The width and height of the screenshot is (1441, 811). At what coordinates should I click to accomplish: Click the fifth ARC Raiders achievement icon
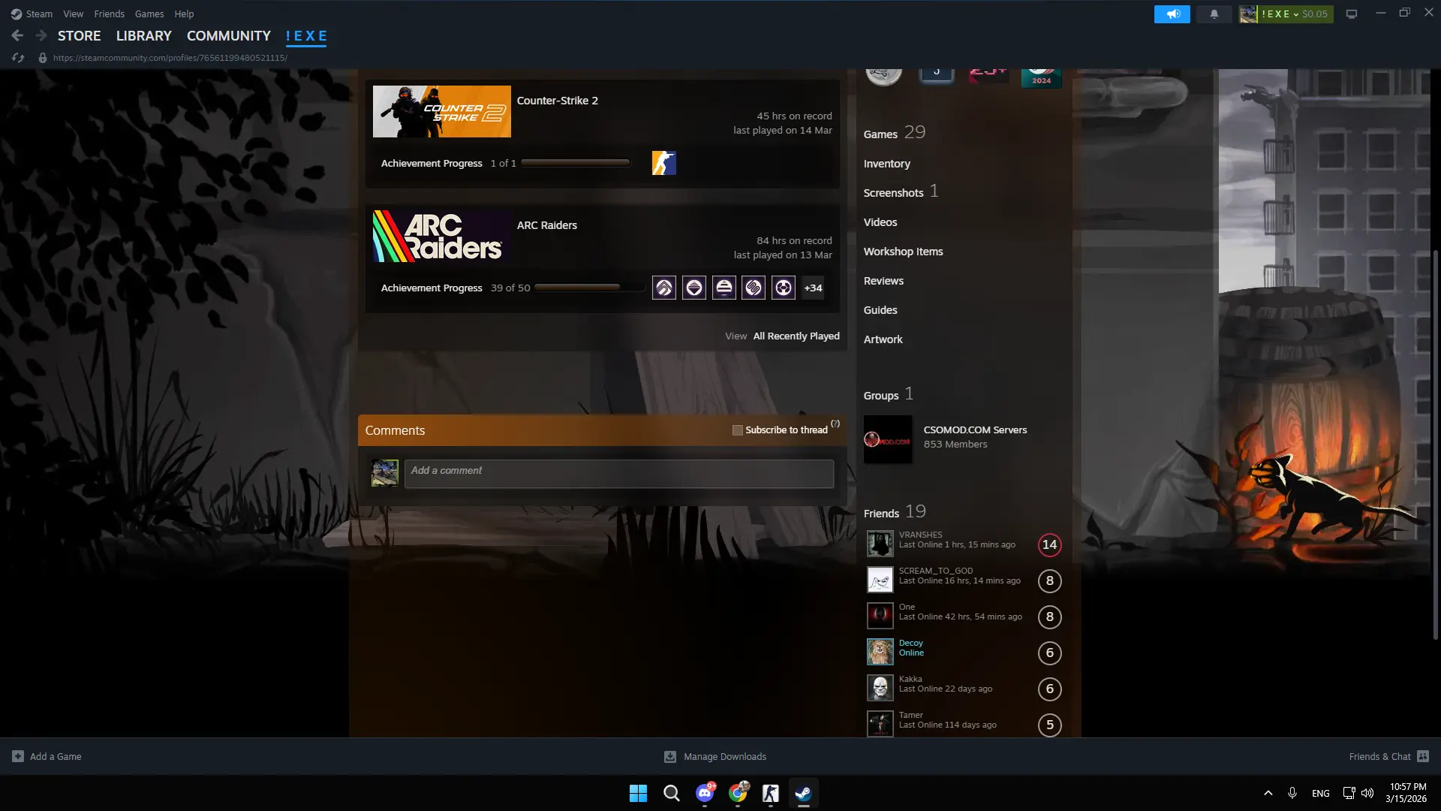click(x=784, y=288)
